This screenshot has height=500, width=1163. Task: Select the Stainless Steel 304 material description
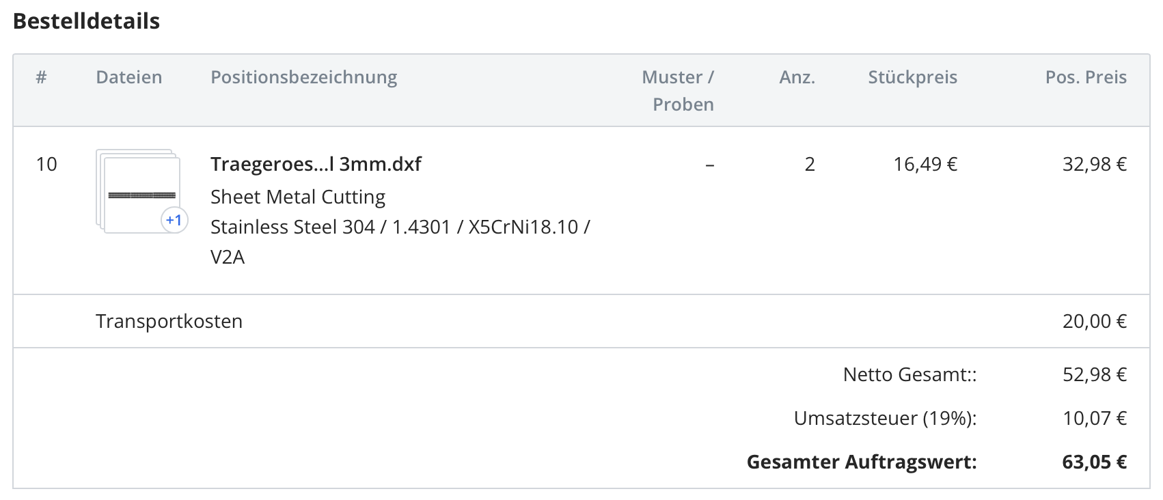point(400,227)
